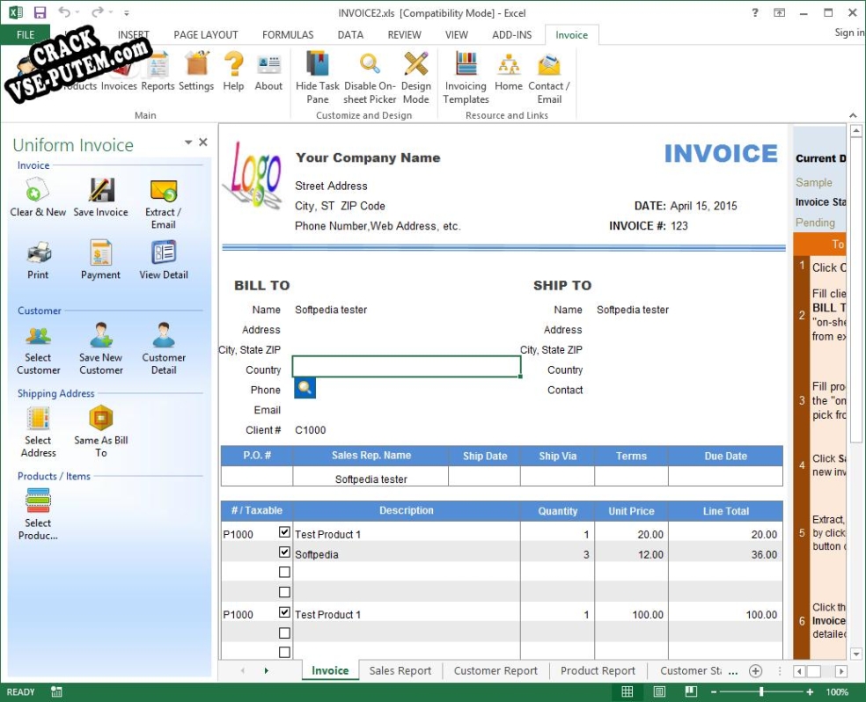Click Select Product icon
This screenshot has width=866, height=702.
coord(38,501)
